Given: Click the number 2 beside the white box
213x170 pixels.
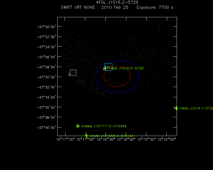Looking at the screenshot, I should [69, 75].
